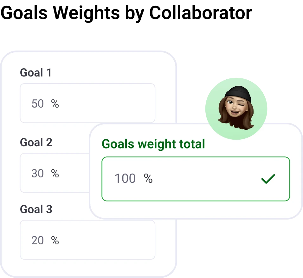This screenshot has width=303, height=278.
Task: Click the percent sign next to 100
Action: pos(148,179)
